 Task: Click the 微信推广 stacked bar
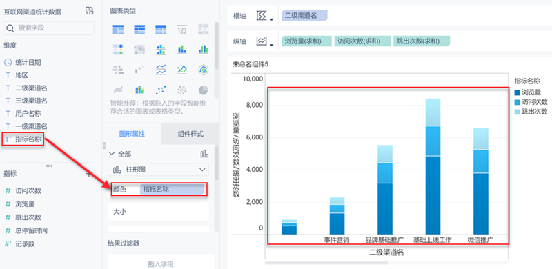(x=480, y=181)
